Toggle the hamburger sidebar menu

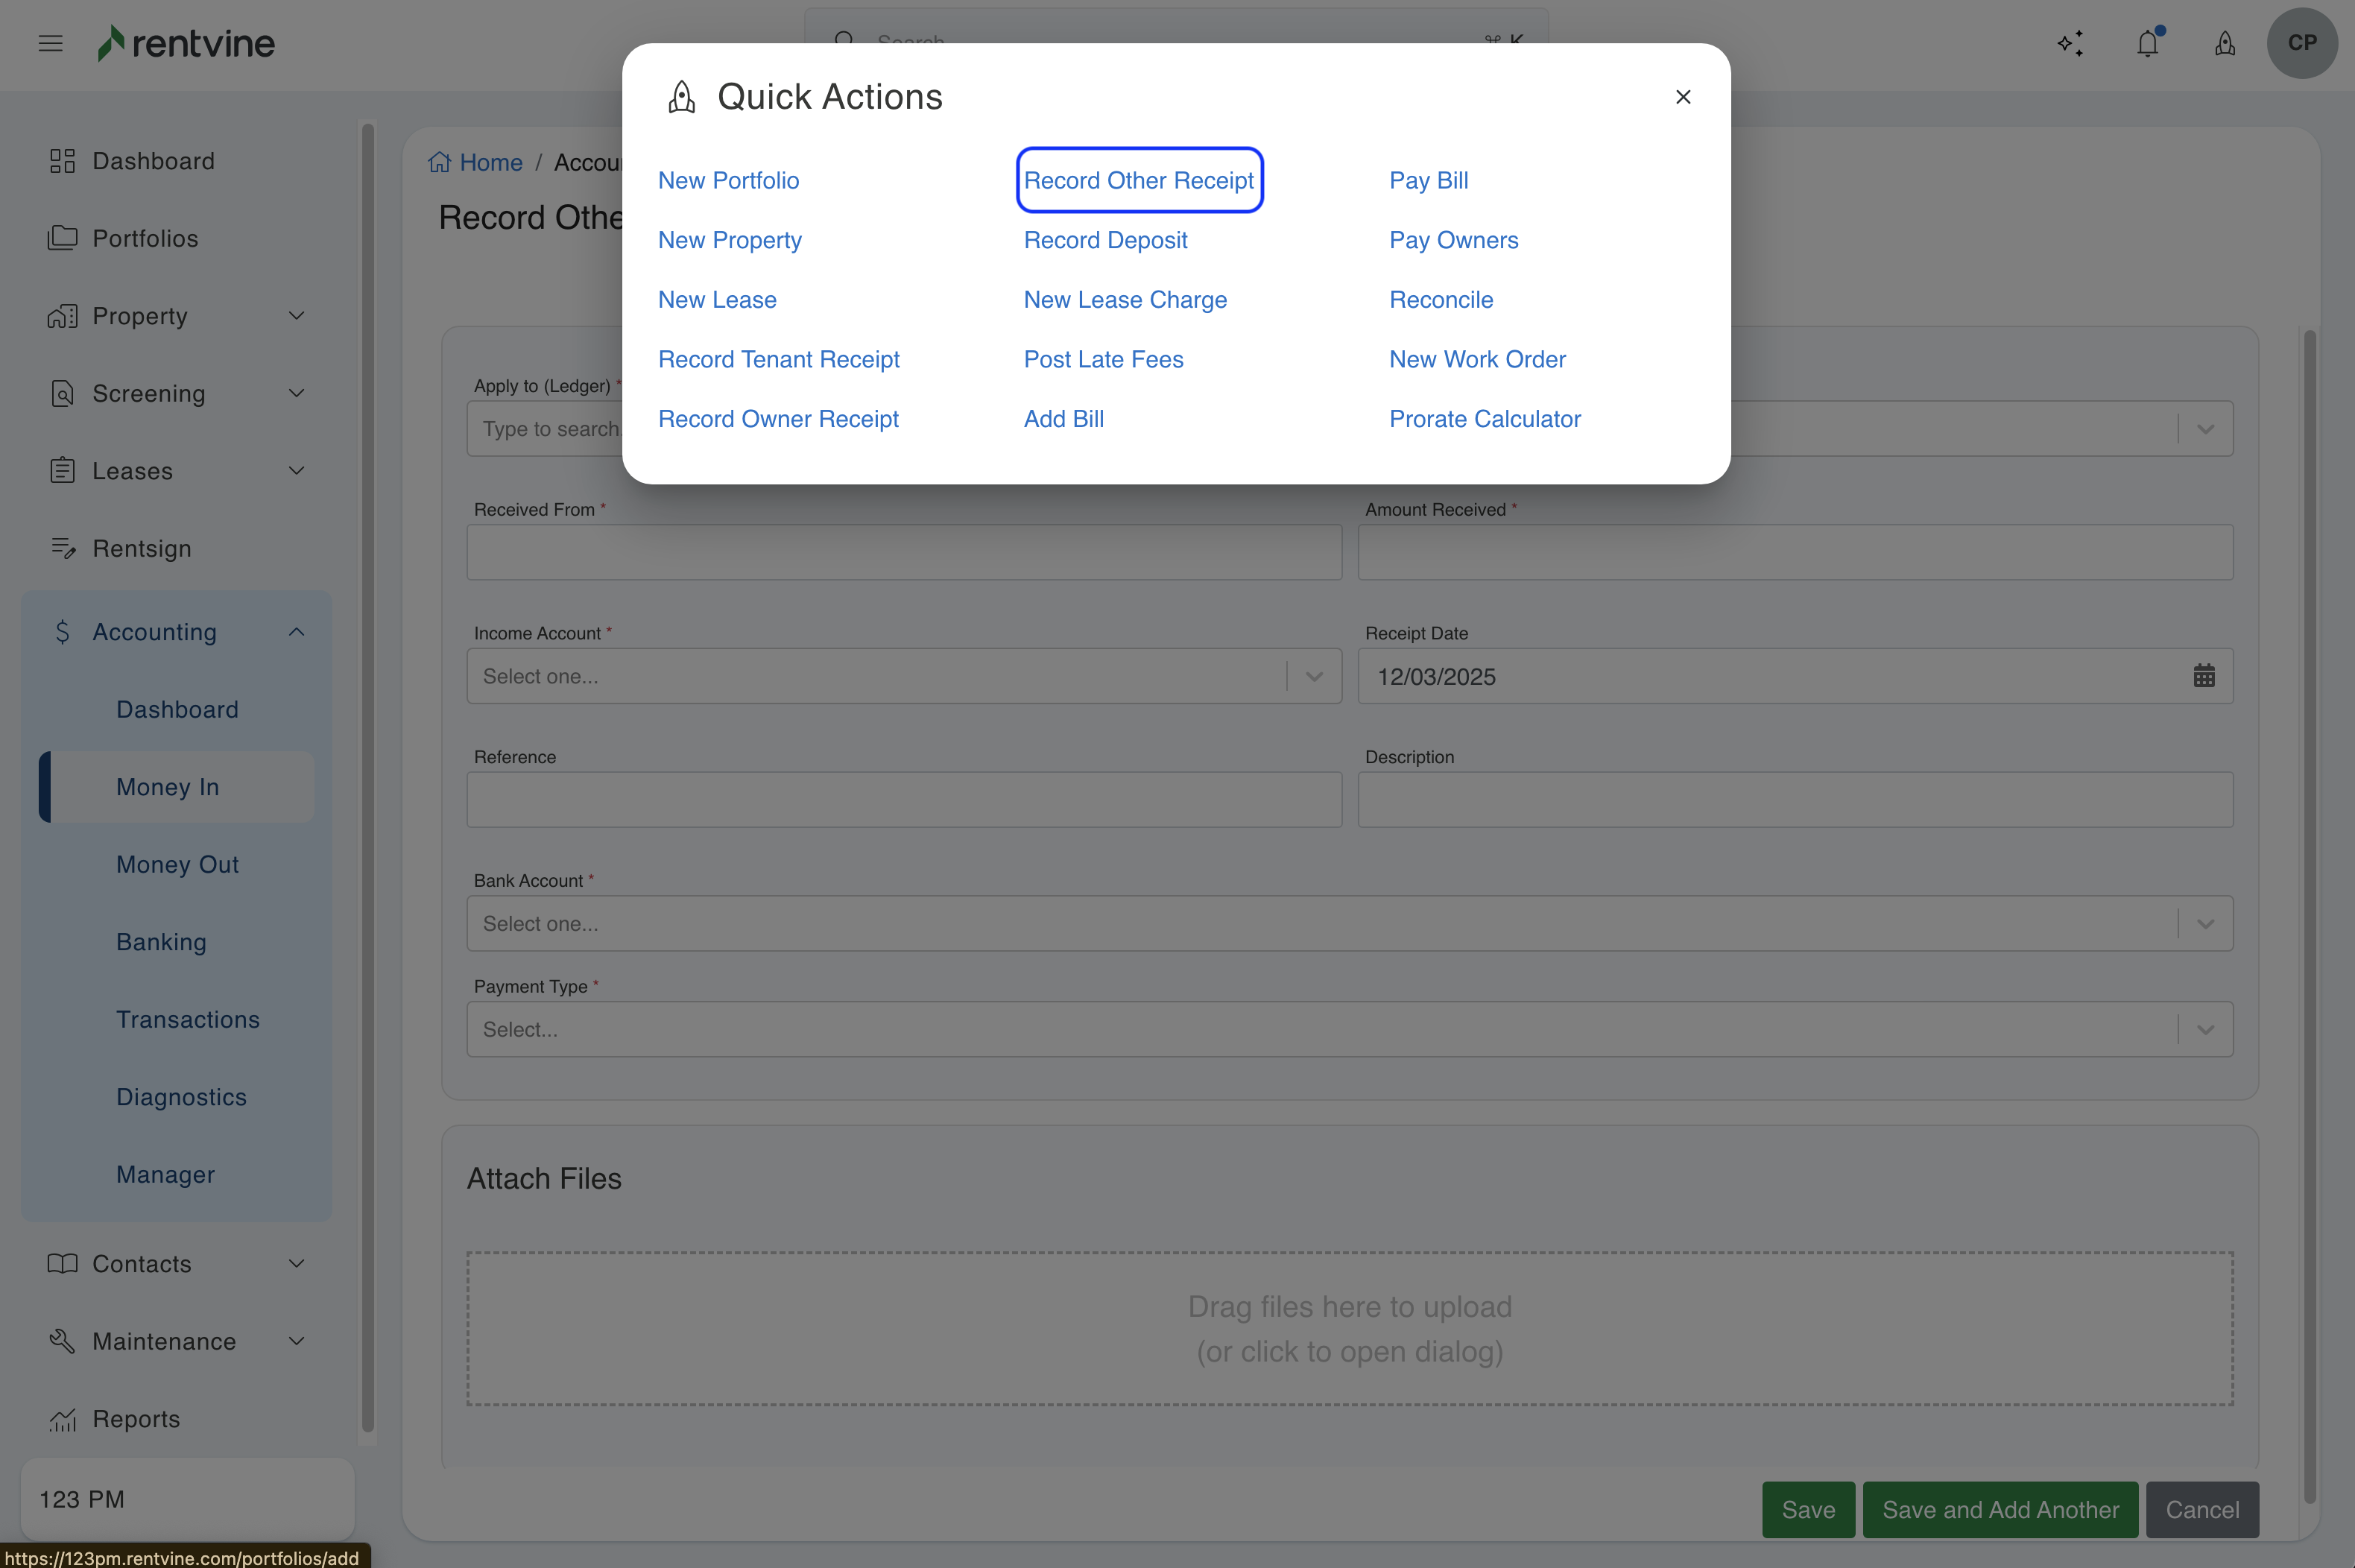[50, 43]
